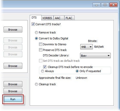The width and height of the screenshot is (120, 111).
Task: Select the Always radio button
Action: pos(43,71)
